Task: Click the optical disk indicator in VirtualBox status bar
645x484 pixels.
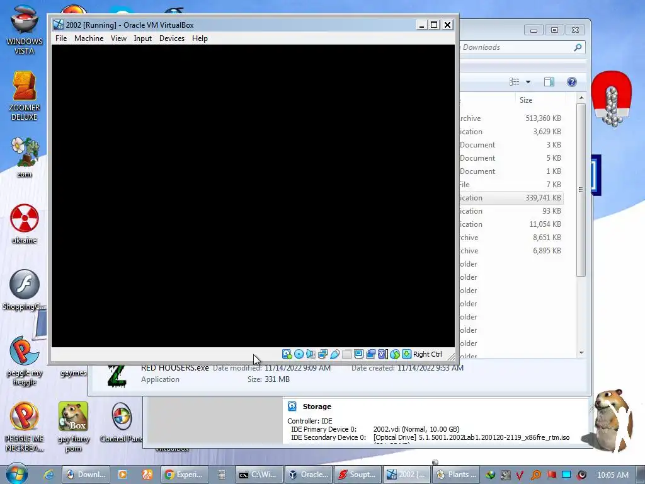Action: [x=299, y=354]
